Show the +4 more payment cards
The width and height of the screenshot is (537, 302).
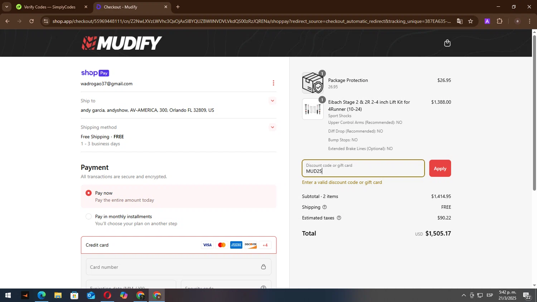pyautogui.click(x=265, y=245)
